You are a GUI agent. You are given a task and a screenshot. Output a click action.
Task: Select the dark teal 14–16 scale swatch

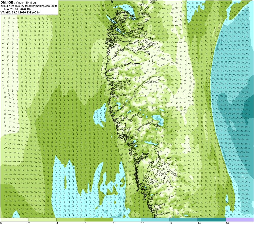coord(212,219)
